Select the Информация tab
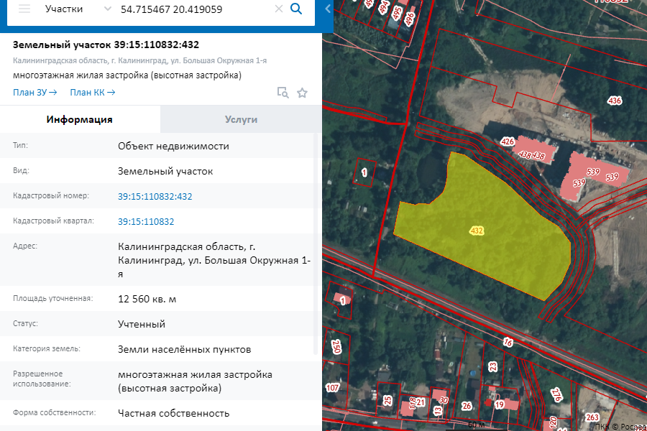Image resolution: width=647 pixels, height=431 pixels. coord(80,120)
